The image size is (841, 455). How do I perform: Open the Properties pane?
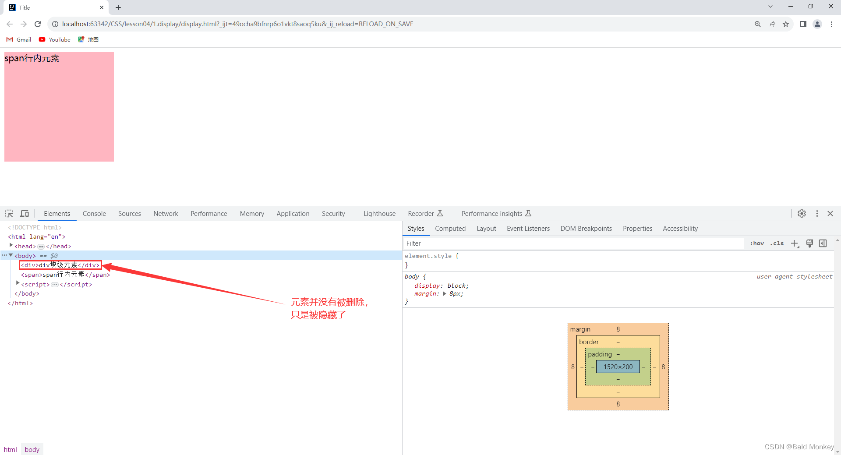coord(637,228)
